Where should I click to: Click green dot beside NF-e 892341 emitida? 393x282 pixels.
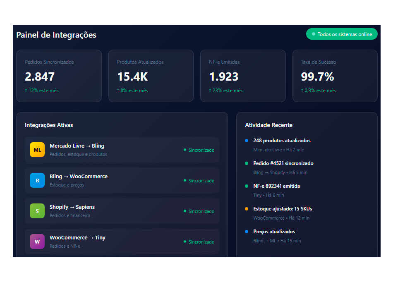coord(247,186)
